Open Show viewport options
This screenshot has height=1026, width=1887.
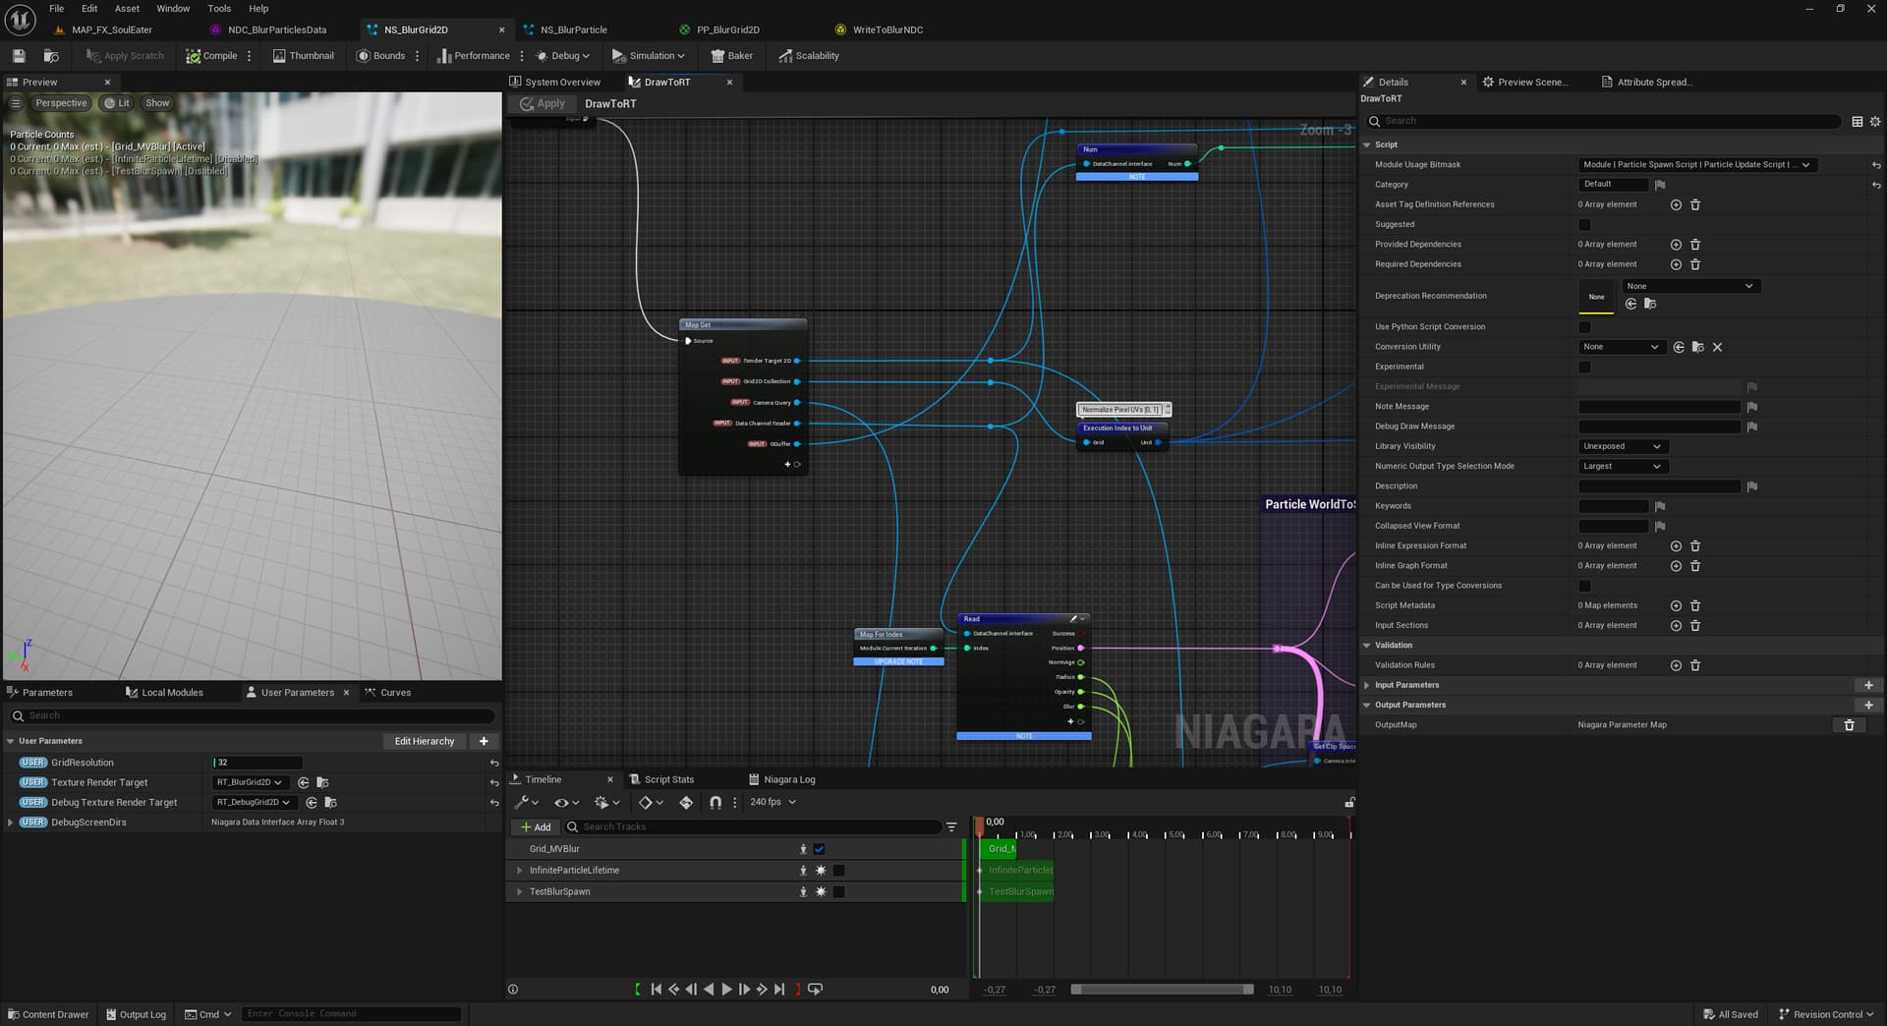[157, 103]
